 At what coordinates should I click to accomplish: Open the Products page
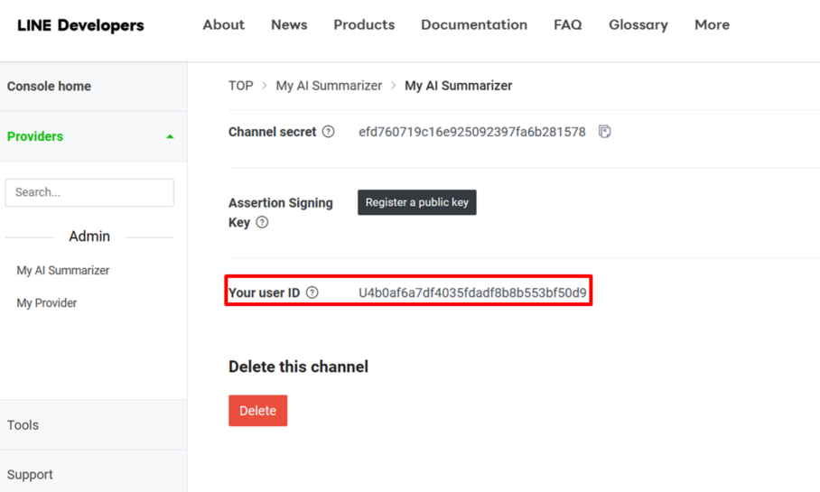[364, 25]
